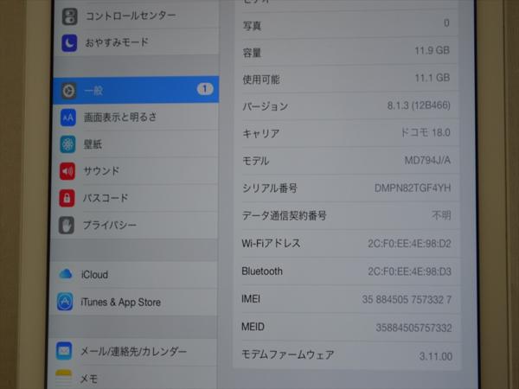The height and width of the screenshot is (389, 519).
Task: Tap Bluetooth address 2C:F0:EE:4E:98:D3
Action: coord(410,271)
